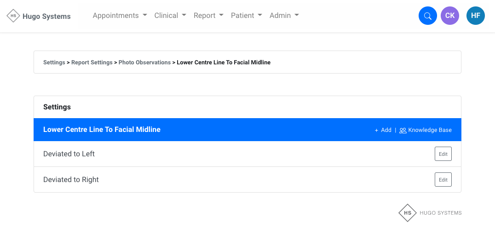Click the purple CK user avatar
495x234 pixels.
pyautogui.click(x=449, y=16)
